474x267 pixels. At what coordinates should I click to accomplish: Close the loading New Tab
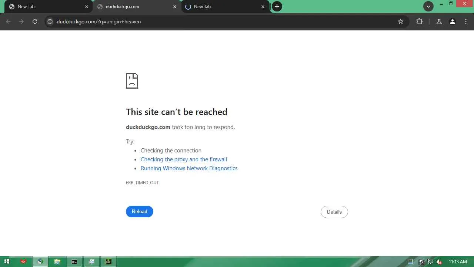263,7
